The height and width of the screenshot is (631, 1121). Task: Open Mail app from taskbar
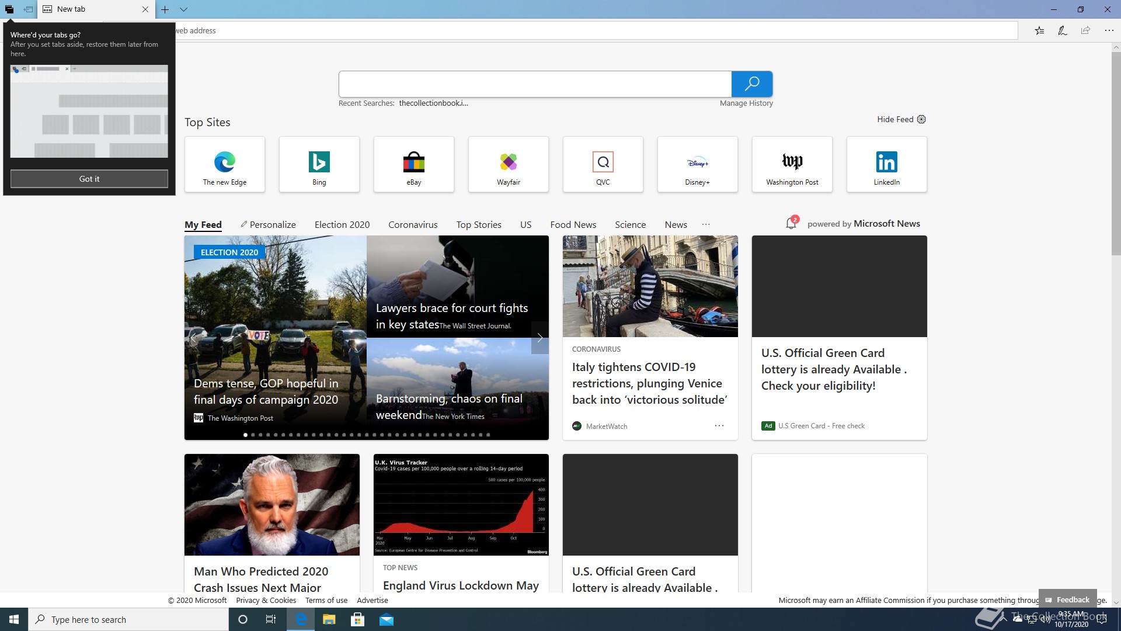[387, 619]
